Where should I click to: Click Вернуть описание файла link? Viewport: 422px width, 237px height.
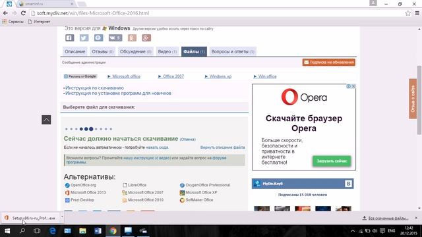coord(223,147)
